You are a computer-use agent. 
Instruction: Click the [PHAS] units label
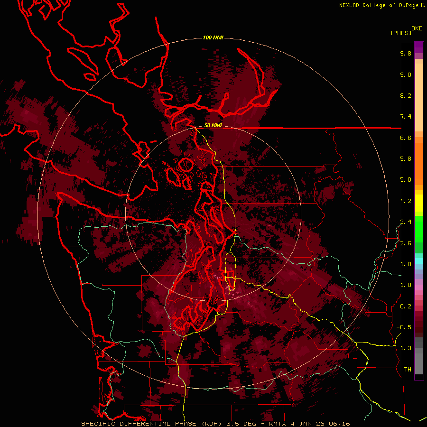coord(401,33)
